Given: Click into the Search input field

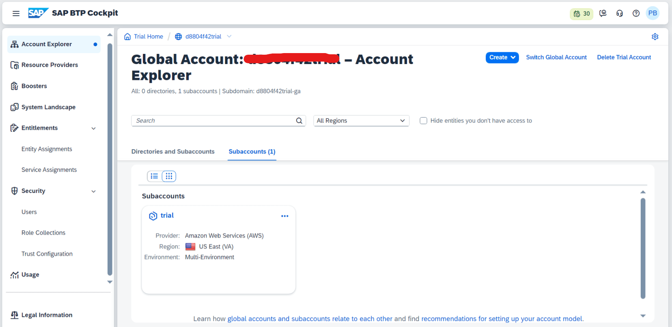Looking at the screenshot, I should [x=213, y=121].
